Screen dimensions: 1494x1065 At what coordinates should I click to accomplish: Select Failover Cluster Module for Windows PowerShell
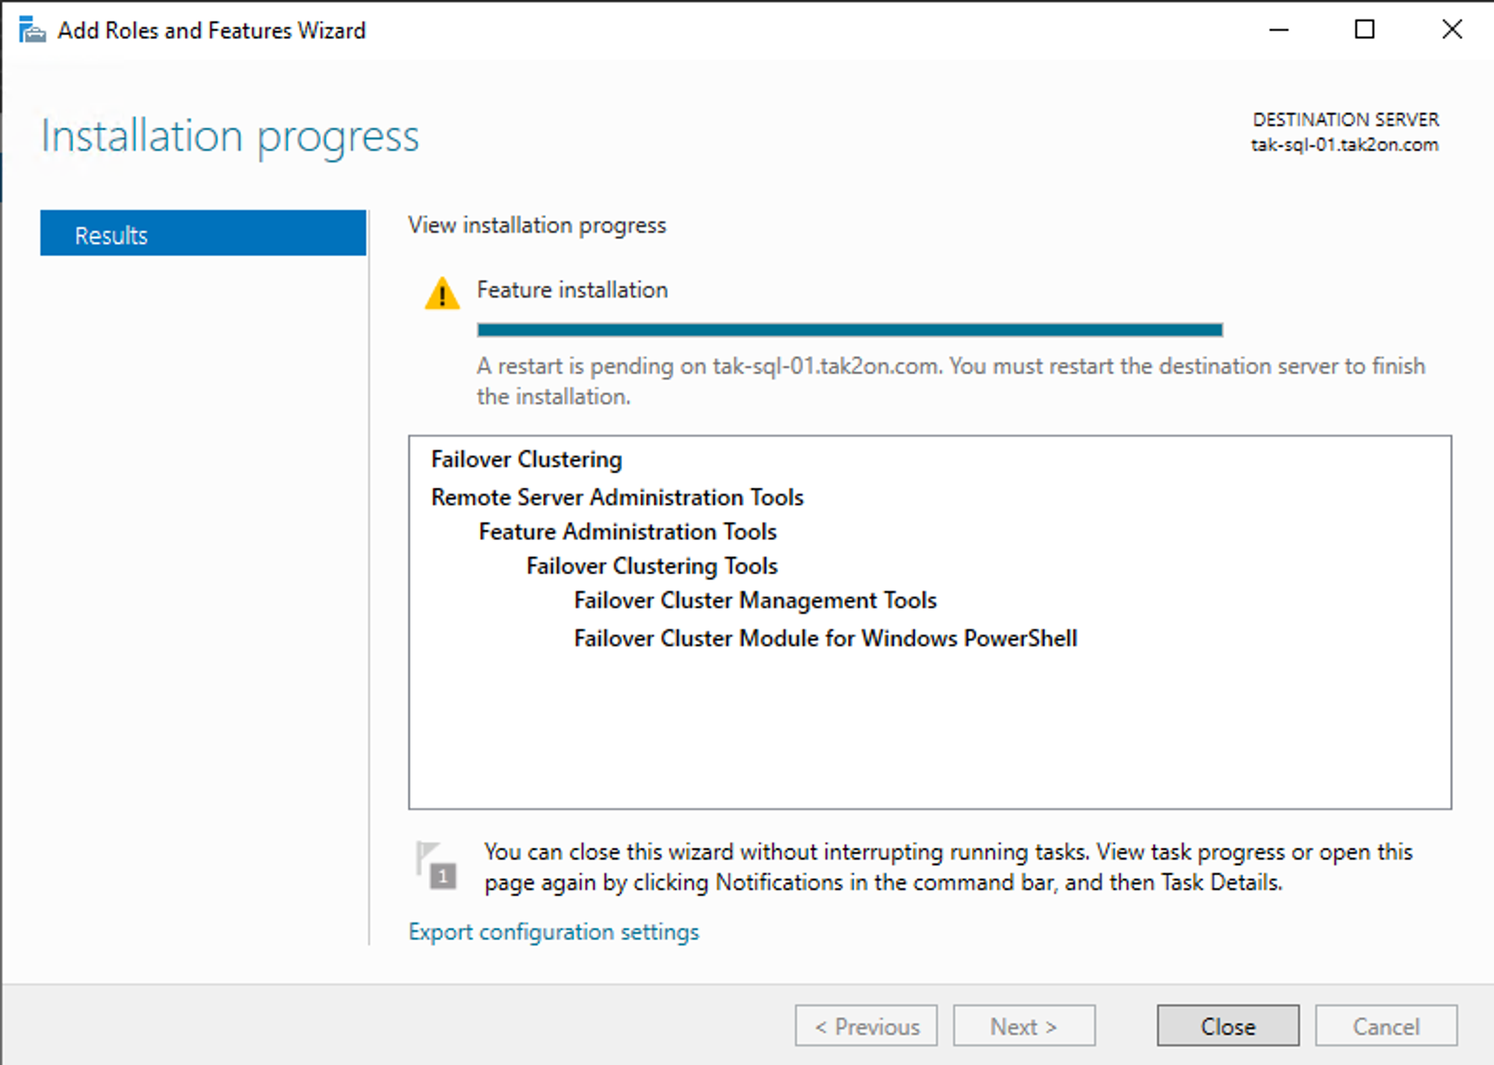pos(825,639)
